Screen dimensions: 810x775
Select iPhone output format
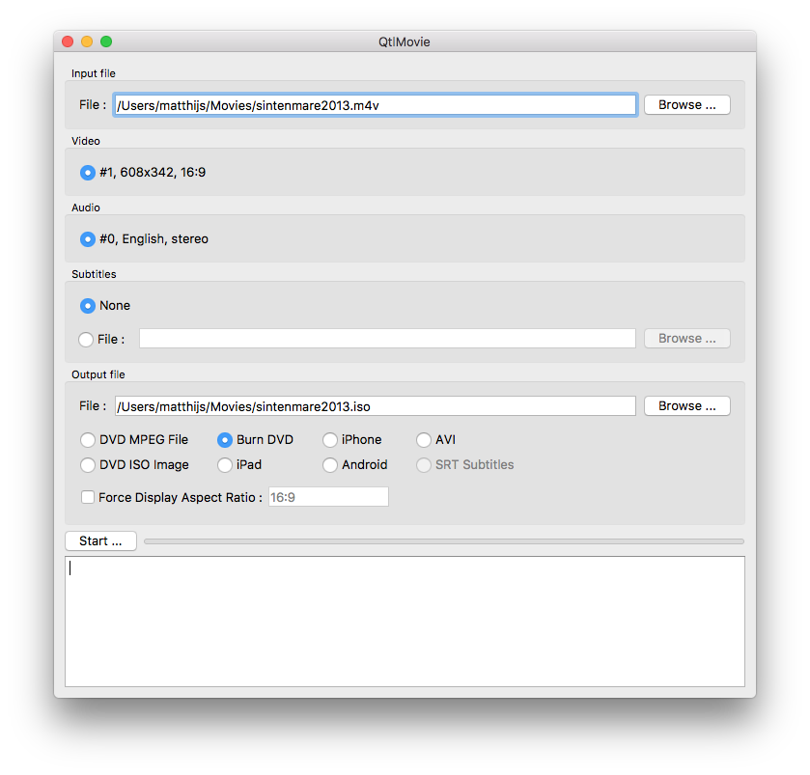330,440
